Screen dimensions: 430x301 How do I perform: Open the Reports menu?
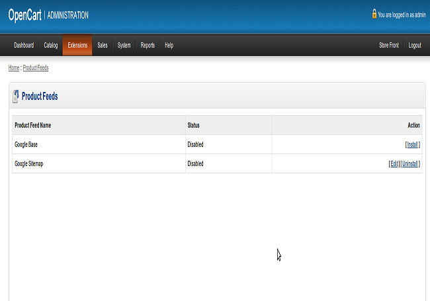click(148, 45)
